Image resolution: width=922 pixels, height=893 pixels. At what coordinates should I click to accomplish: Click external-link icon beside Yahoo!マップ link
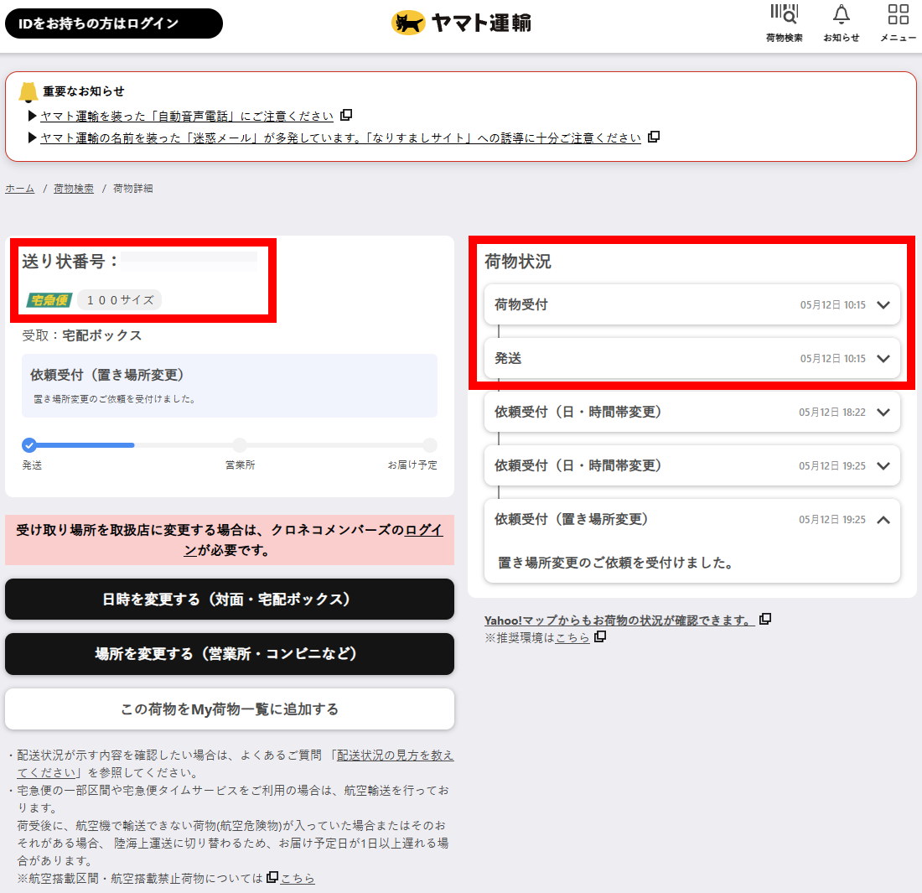tap(765, 619)
